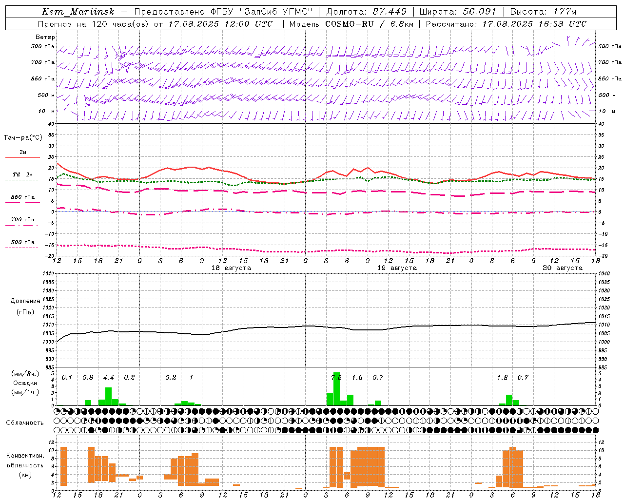Image resolution: width=624 pixels, height=499 pixels.
Task: Click the 10 м wind level label on the left
Action: 47,111
